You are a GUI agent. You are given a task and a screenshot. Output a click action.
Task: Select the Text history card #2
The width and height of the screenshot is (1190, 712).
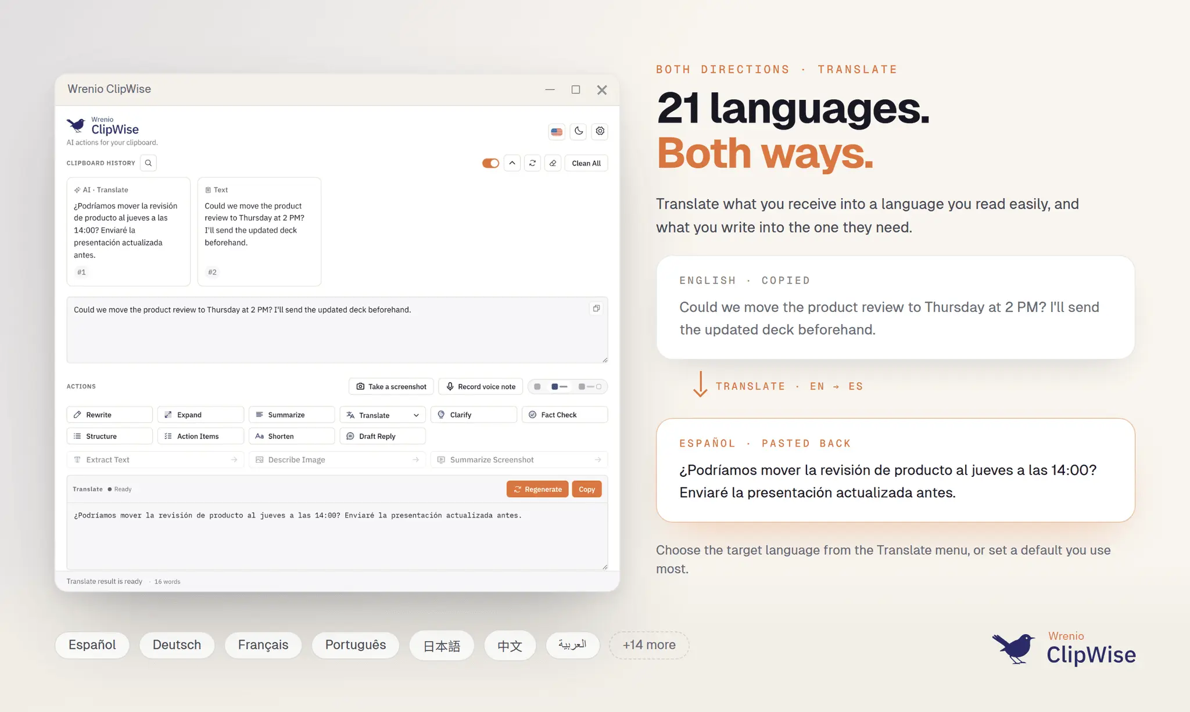pos(259,232)
